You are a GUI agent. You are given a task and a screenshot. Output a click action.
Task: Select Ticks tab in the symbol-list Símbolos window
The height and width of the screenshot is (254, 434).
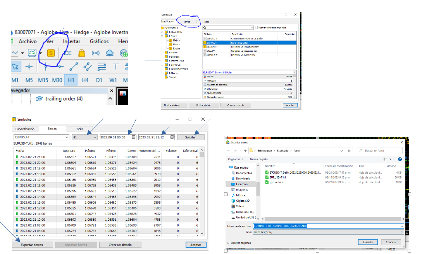207,22
